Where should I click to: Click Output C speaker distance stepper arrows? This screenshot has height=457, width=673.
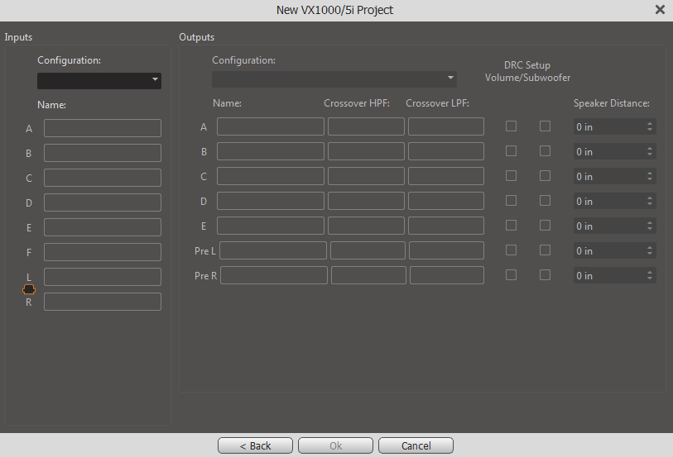pyautogui.click(x=650, y=177)
